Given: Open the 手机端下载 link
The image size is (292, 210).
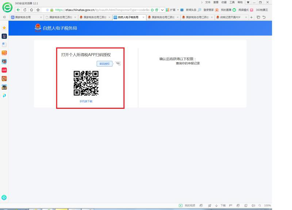Looking at the screenshot, I should 86,102.
